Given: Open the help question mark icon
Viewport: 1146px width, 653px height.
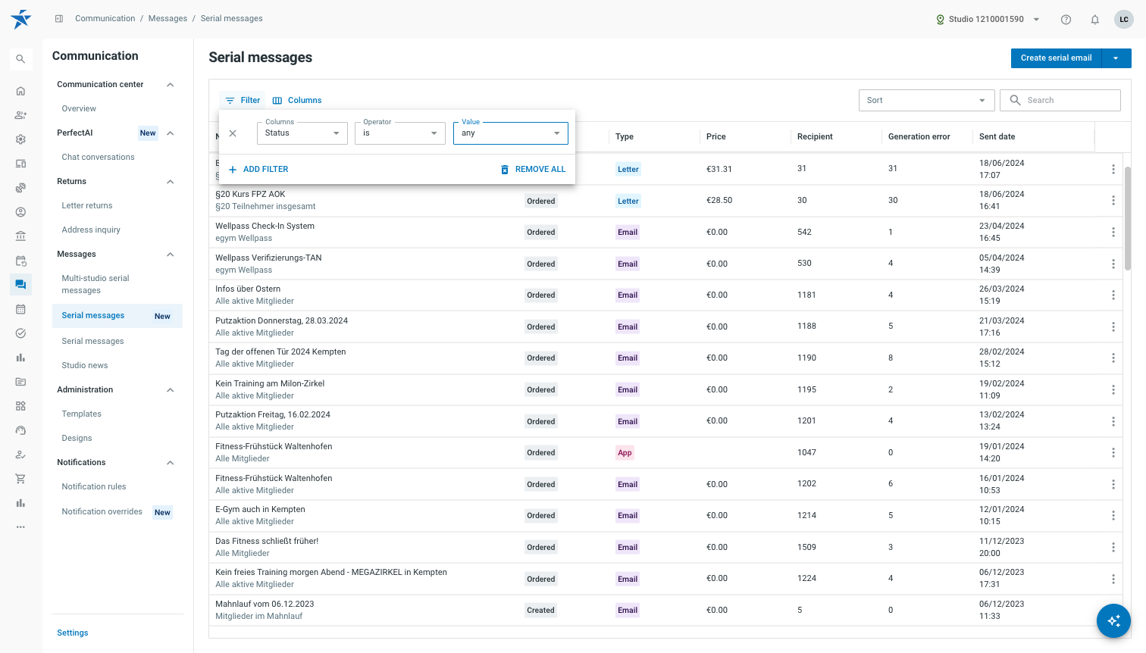Looking at the screenshot, I should tap(1066, 20).
